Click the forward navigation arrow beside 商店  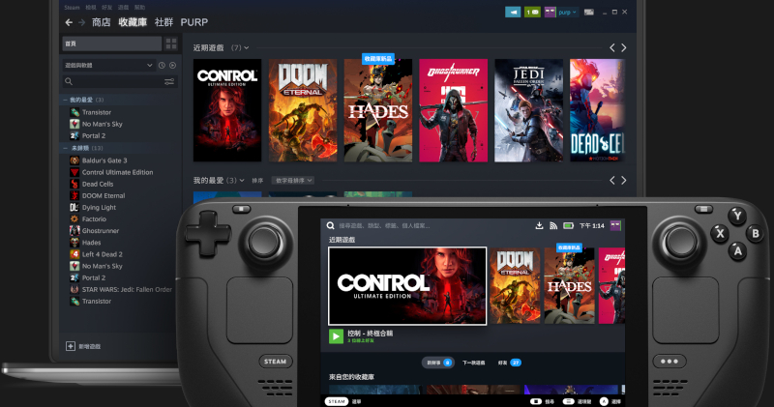pyautogui.click(x=82, y=22)
